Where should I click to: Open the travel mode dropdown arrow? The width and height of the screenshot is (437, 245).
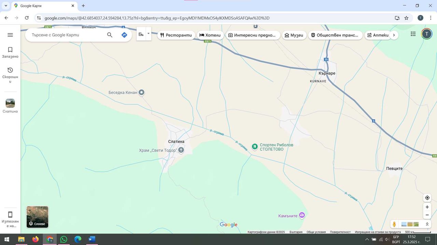point(148,34)
